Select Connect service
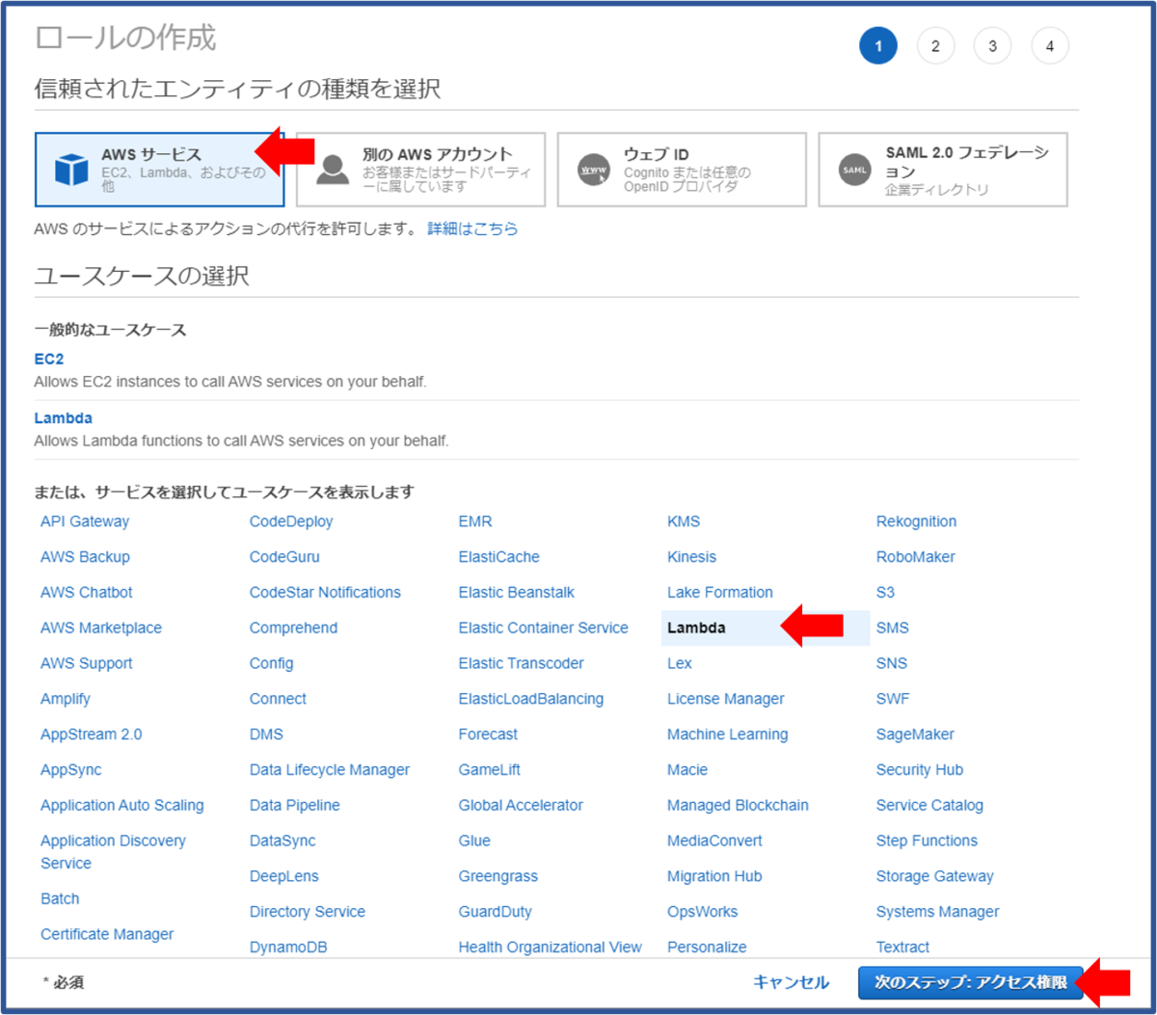The height and width of the screenshot is (1015, 1157). [278, 699]
